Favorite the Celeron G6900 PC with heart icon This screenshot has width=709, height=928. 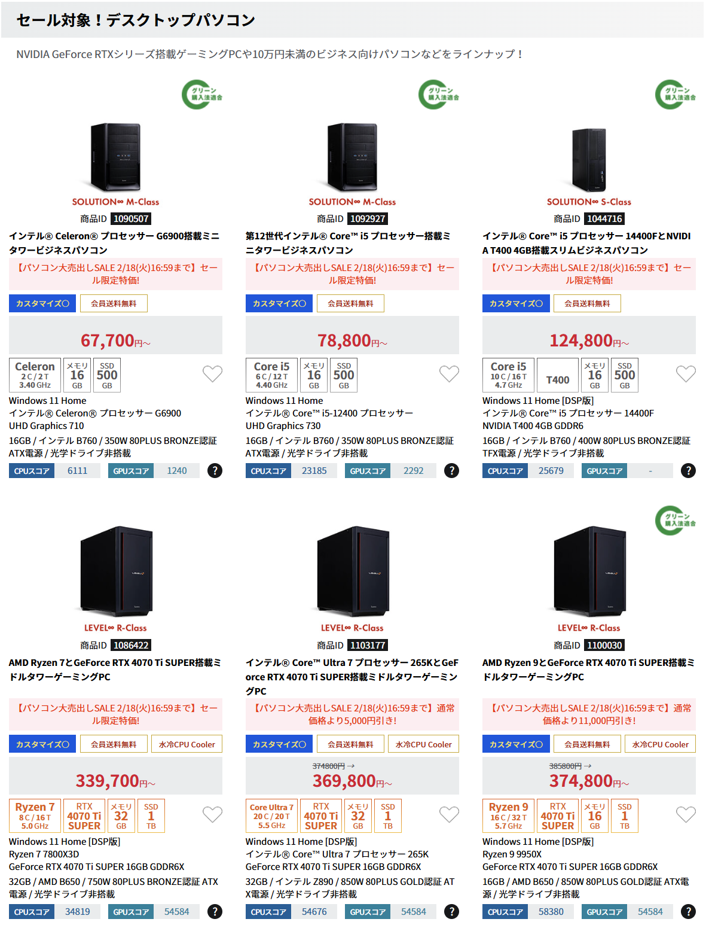(212, 374)
